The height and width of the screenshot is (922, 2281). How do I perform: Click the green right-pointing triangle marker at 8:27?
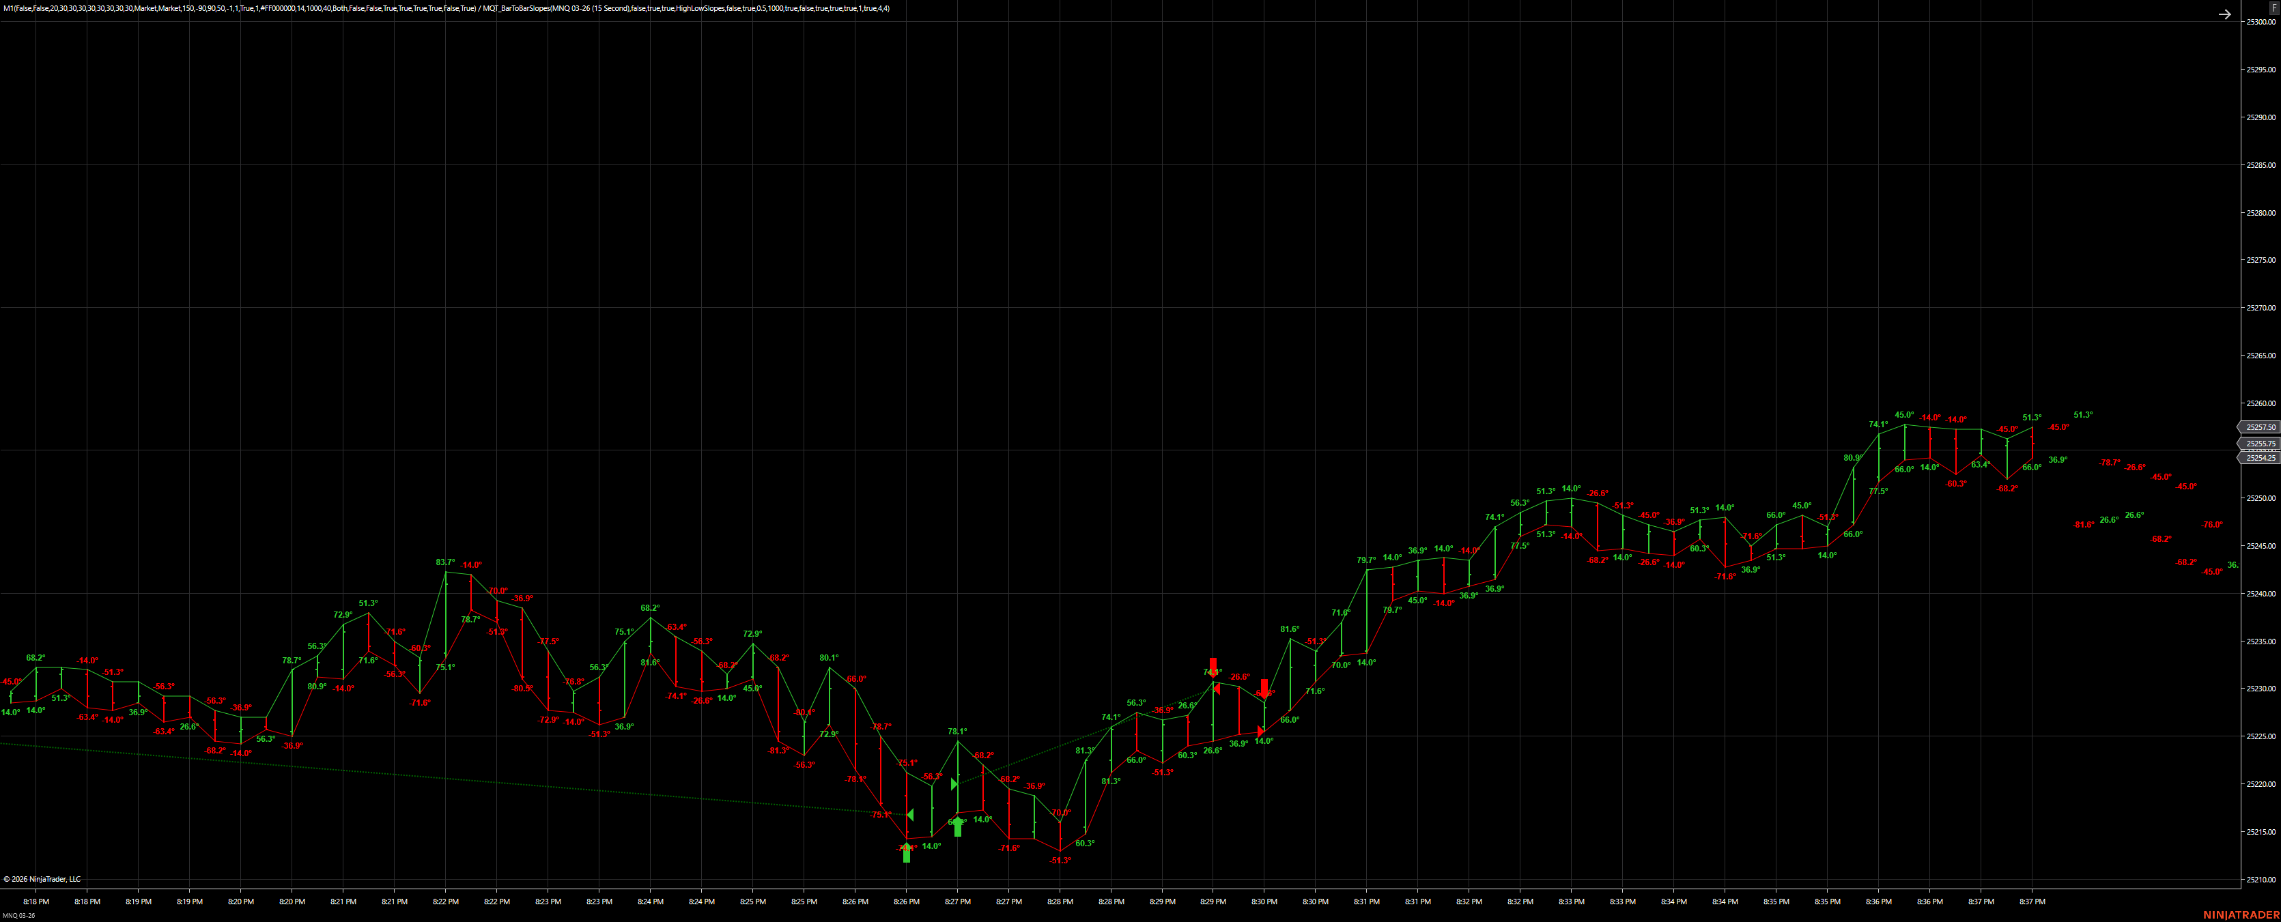click(954, 784)
